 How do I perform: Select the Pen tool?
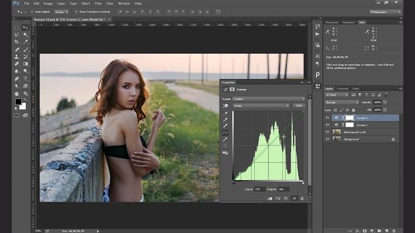point(17,78)
